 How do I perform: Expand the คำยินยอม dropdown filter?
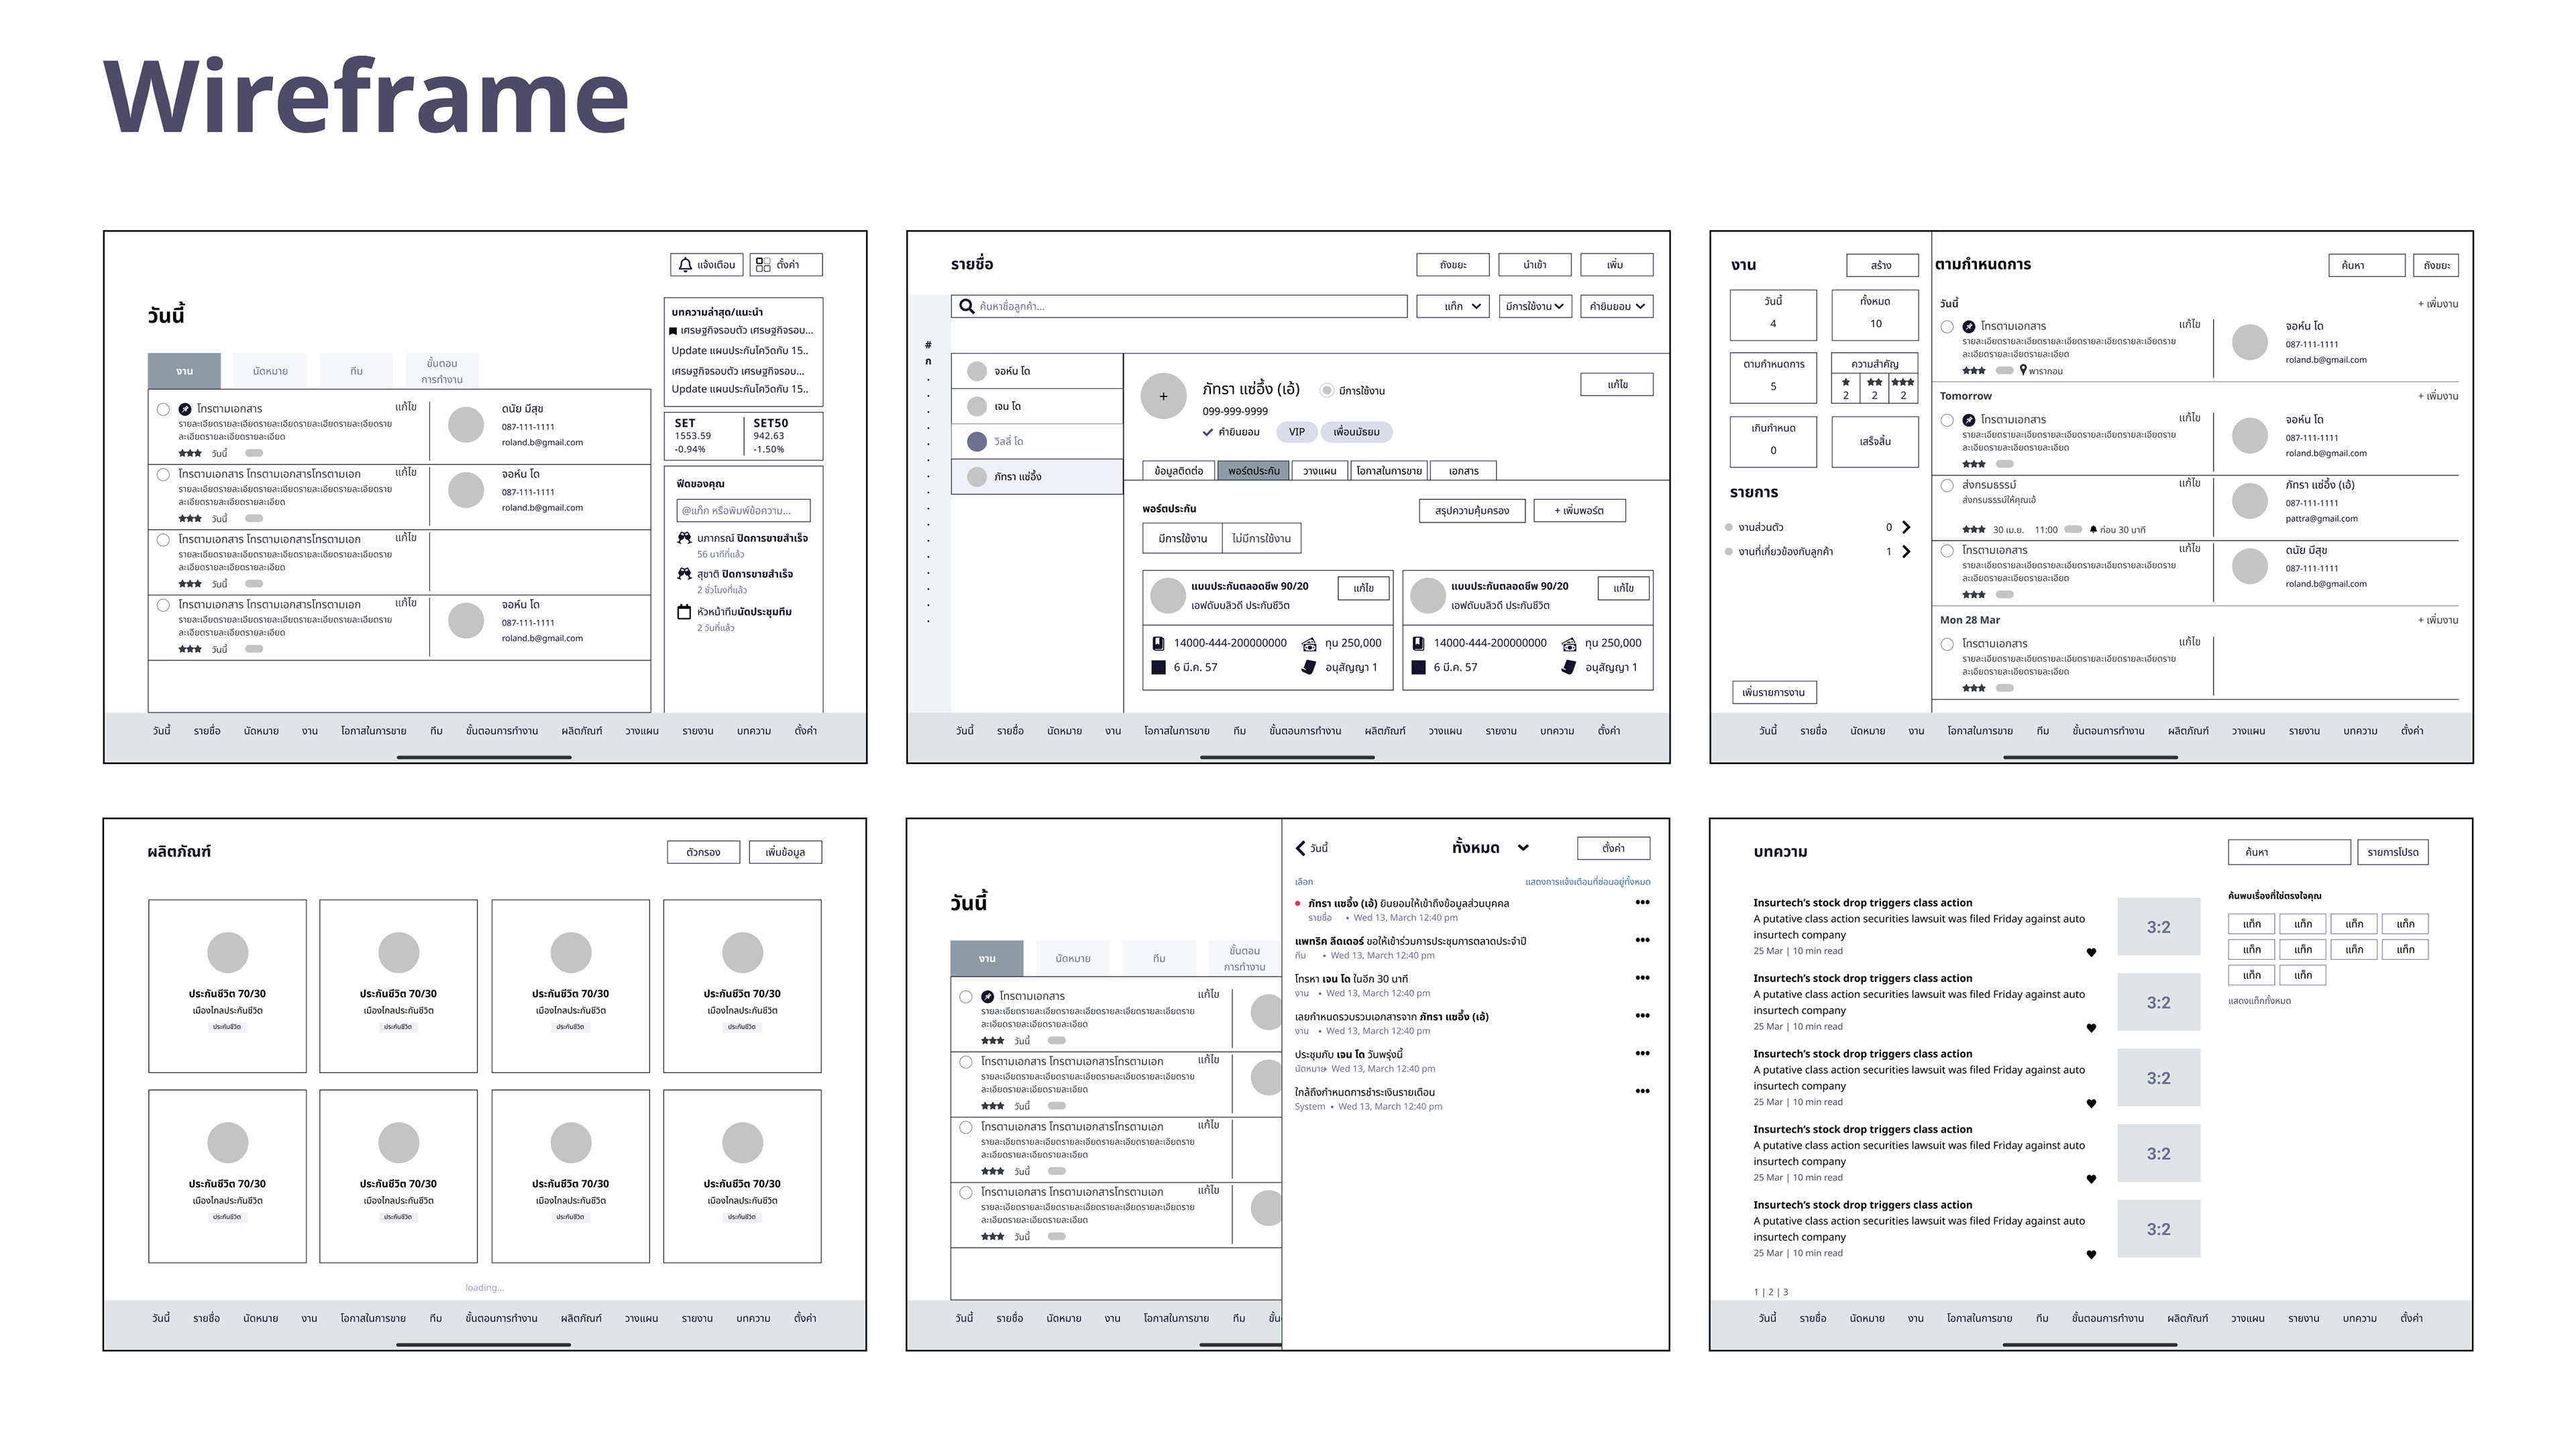pyautogui.click(x=1616, y=306)
